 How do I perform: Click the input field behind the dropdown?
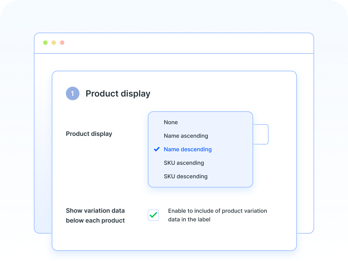pos(261,134)
